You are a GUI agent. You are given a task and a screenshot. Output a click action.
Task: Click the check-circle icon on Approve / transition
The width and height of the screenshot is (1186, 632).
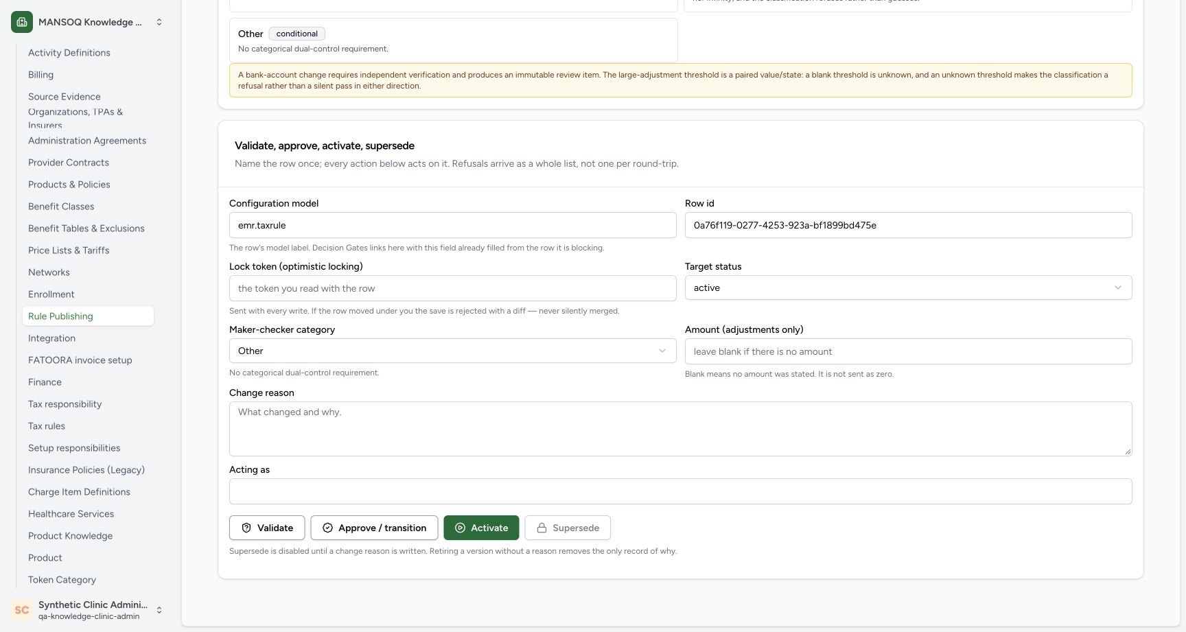(327, 528)
